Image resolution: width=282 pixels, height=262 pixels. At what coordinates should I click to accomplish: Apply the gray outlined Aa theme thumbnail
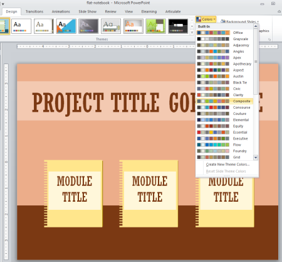coord(111,26)
